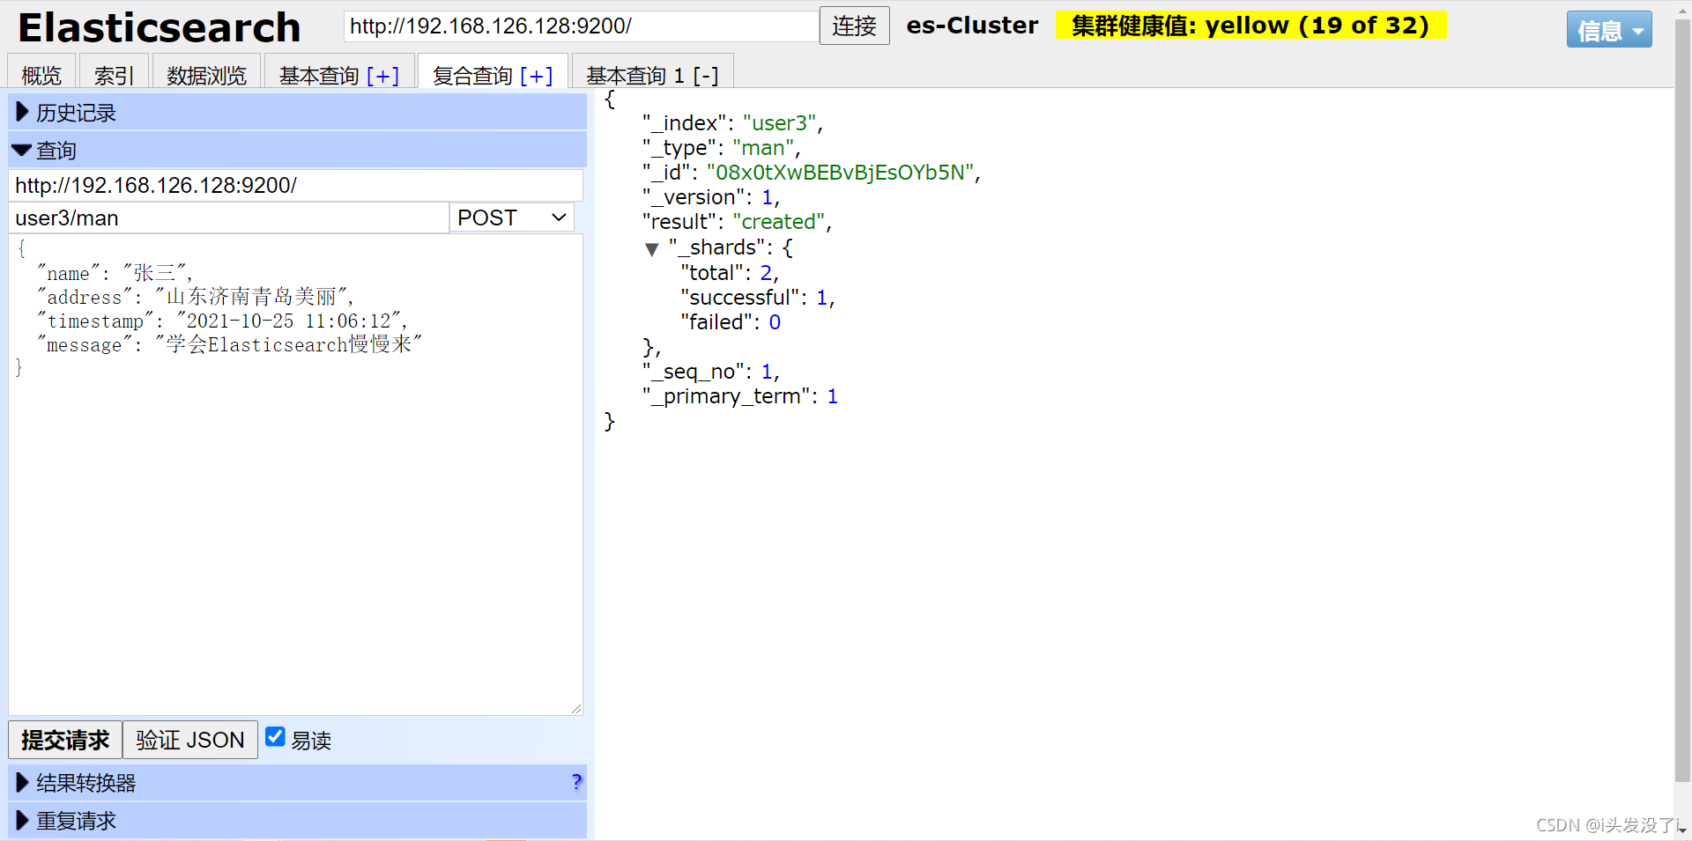Click the user3/man path field
Viewport: 1692px width, 841px height.
coord(228,218)
